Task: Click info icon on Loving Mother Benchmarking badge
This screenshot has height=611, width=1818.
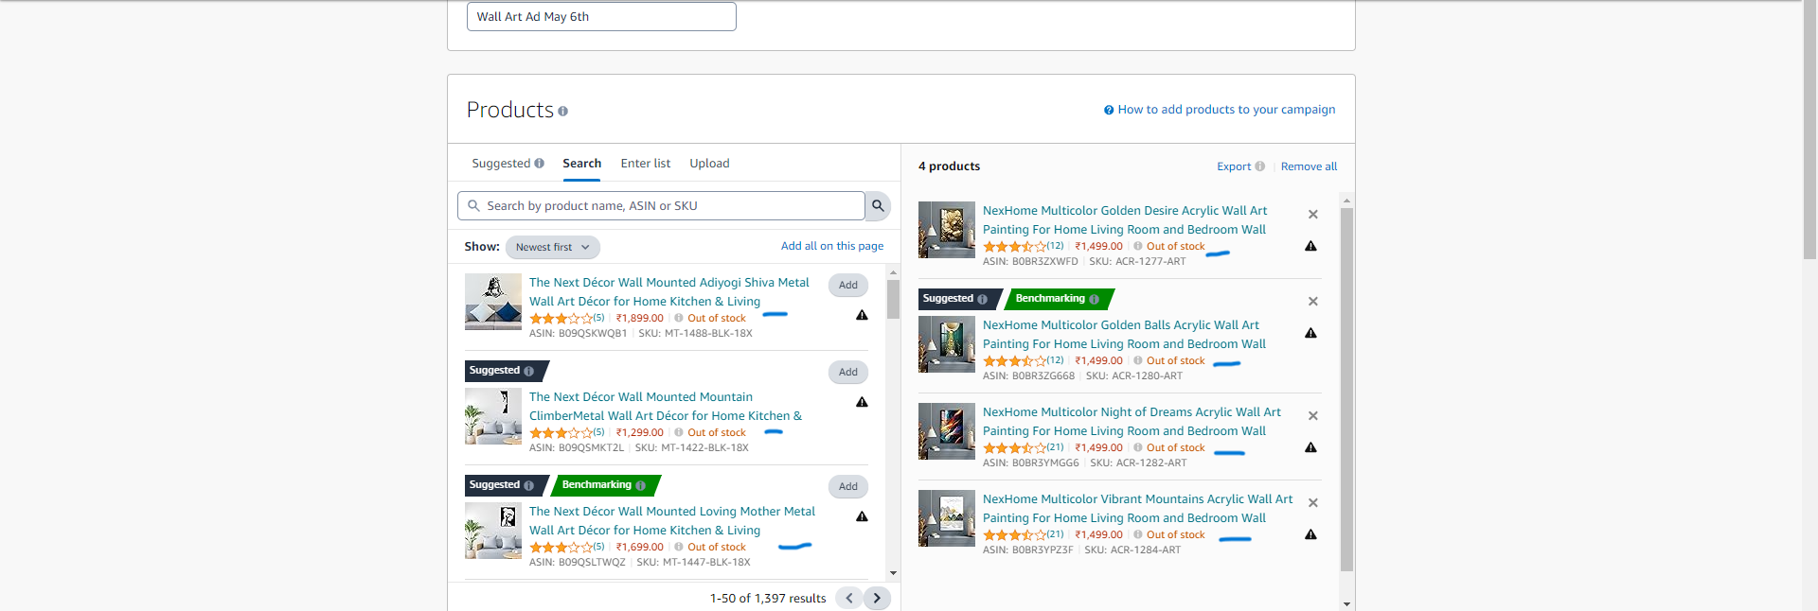Action: coord(640,486)
